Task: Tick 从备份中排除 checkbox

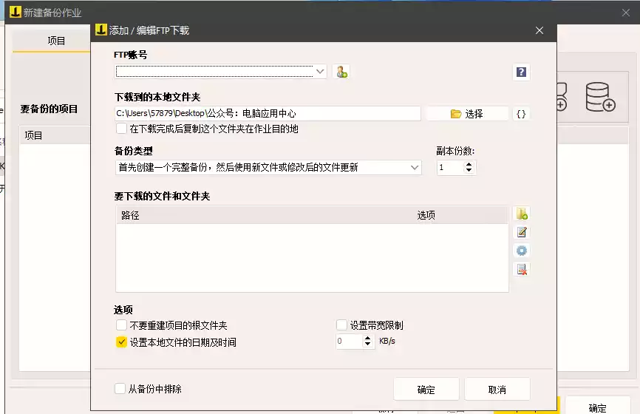Action: point(120,389)
